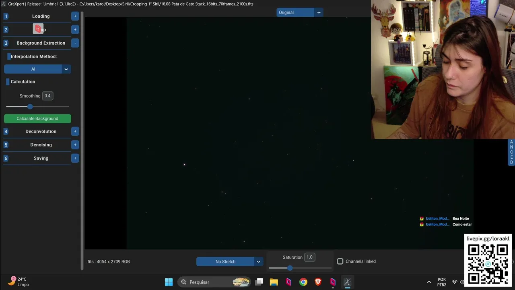This screenshot has width=515, height=290.
Task: Select step number 6 badge
Action: [6, 158]
